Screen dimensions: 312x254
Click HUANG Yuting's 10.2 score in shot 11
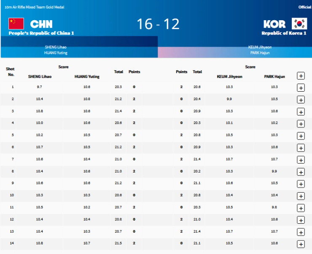[x=87, y=207]
